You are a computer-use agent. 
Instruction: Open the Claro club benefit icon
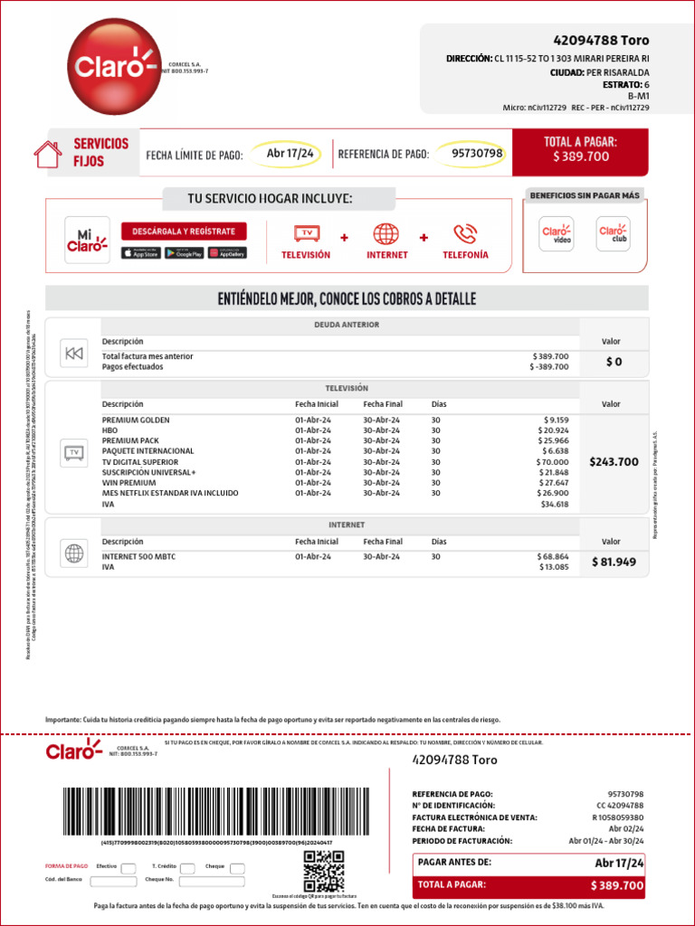coord(613,234)
